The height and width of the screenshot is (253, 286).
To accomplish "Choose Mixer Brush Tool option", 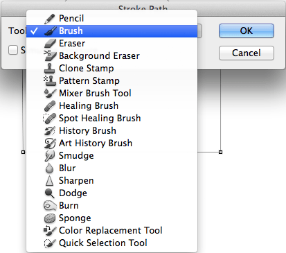I will pos(111,94).
